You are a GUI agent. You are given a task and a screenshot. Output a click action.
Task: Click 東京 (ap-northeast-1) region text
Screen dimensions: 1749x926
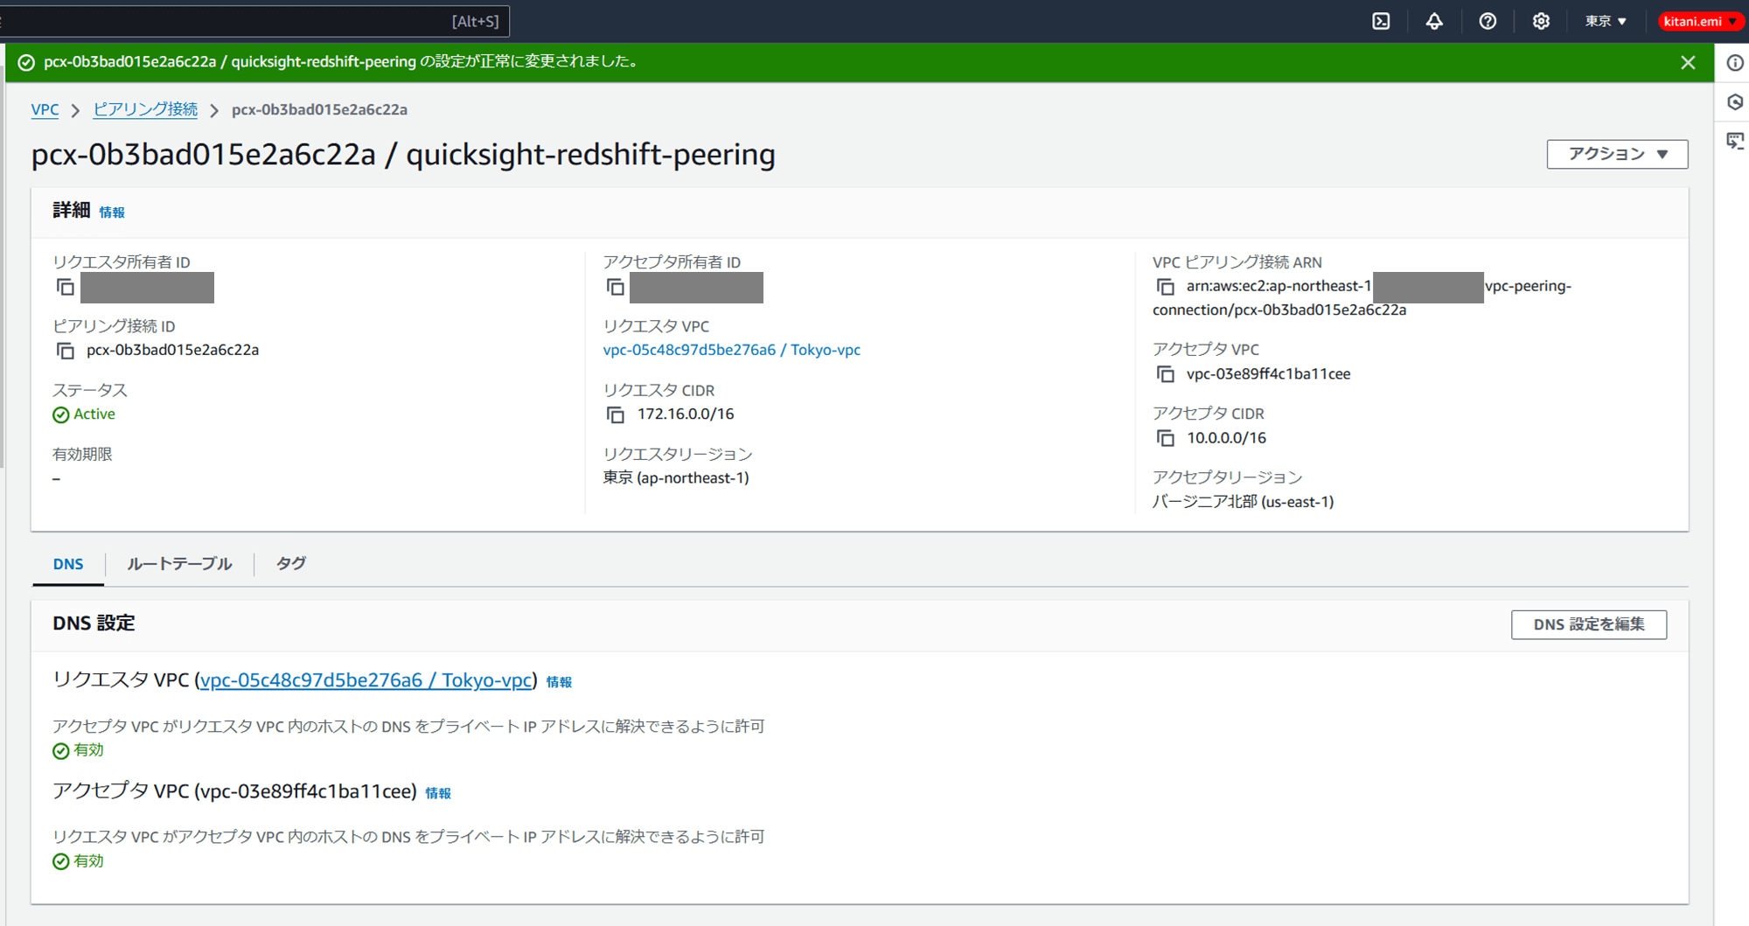coord(676,477)
